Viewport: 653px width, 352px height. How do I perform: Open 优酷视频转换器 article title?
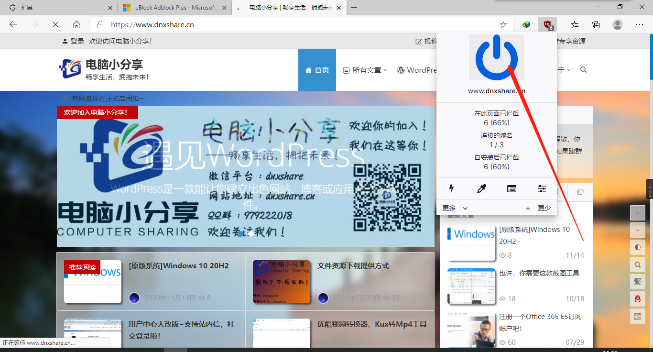click(372, 324)
